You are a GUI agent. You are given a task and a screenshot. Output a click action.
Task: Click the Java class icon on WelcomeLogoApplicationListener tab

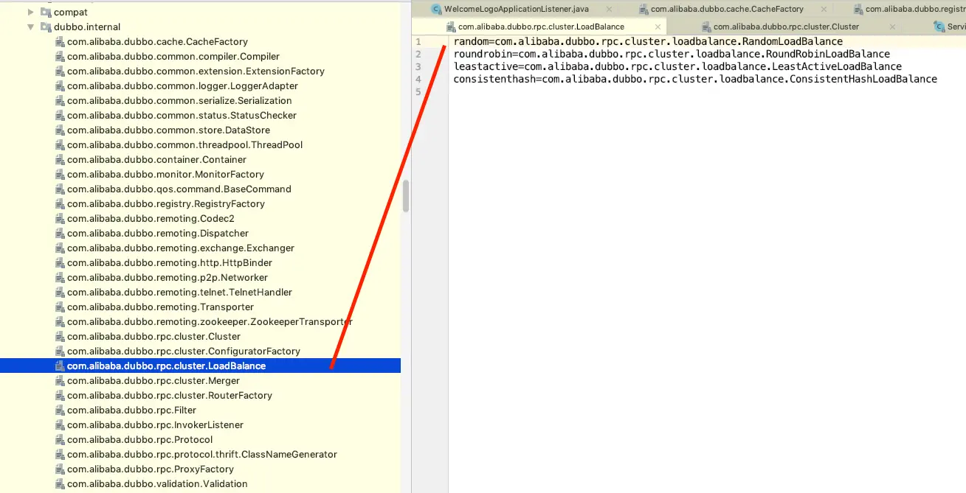tap(437, 9)
